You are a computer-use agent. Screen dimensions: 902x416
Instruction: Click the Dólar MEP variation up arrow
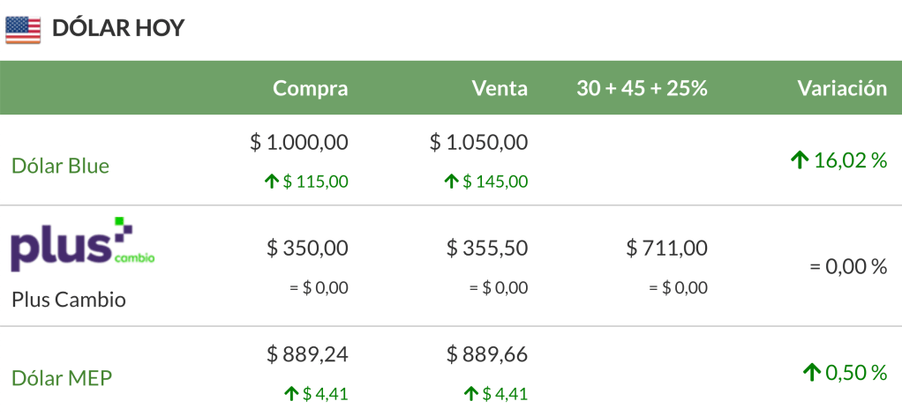point(812,374)
